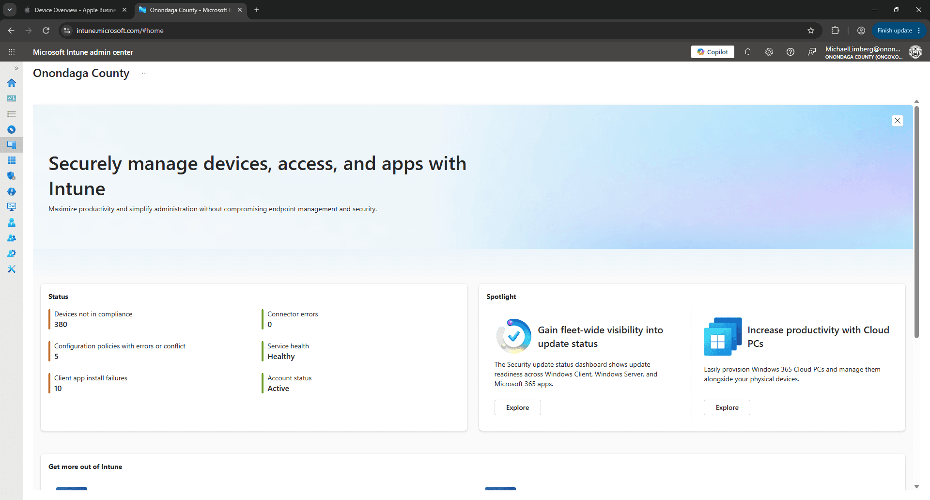Reload the Intune page
Viewport: 930px width, 500px height.
coord(46,31)
